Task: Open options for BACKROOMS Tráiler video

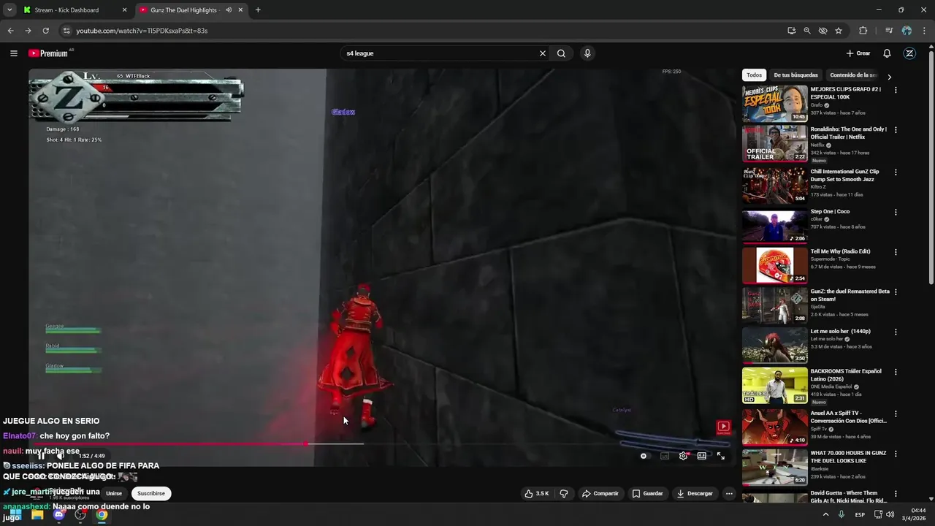Action: pyautogui.click(x=896, y=372)
